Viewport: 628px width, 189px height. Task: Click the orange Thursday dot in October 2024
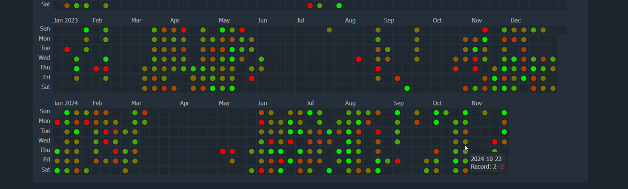tap(436, 151)
